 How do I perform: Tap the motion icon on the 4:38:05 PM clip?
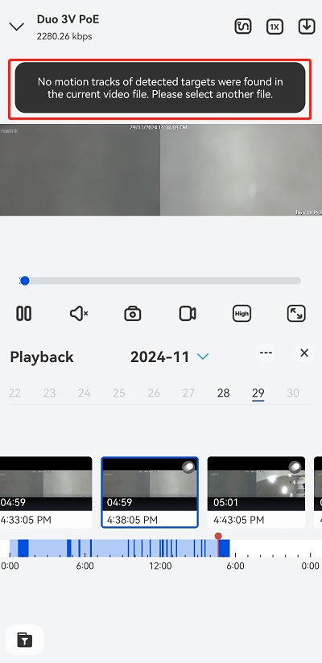(188, 467)
